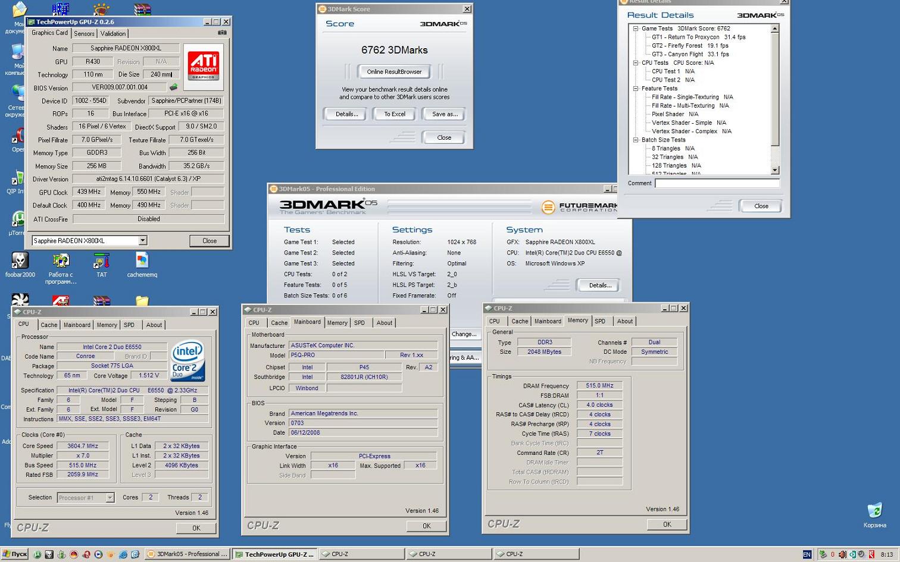Open CPU tab in right CPU-Z Memory window
Screen dimensions: 900x562
[x=494, y=321]
